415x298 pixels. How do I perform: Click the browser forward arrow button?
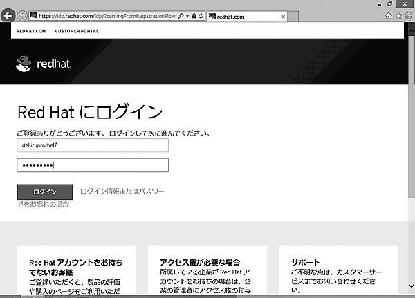tap(22, 16)
